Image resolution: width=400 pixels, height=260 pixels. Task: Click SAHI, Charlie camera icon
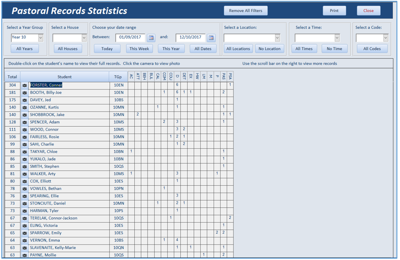[24, 144]
